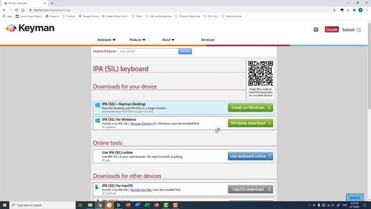Click the page vertical scrollbar
The height and width of the screenshot is (209, 371).
369,66
